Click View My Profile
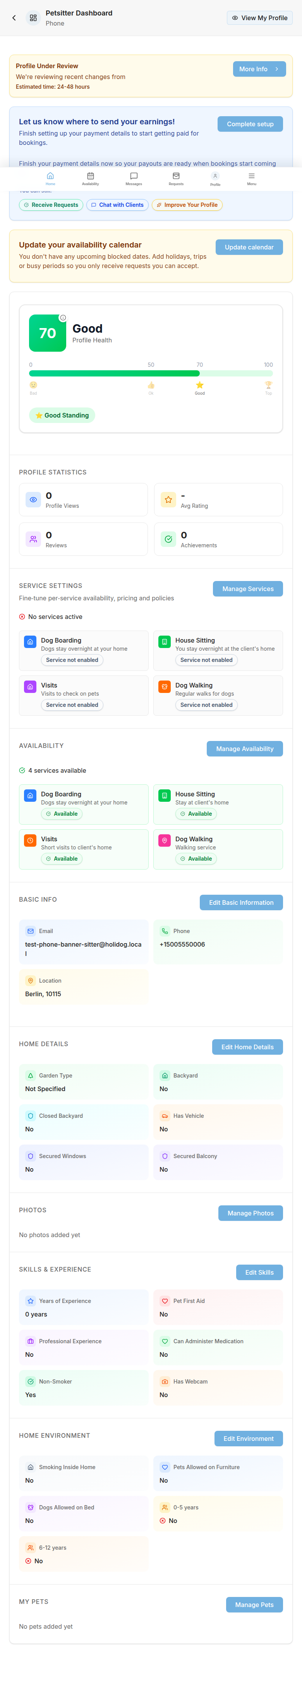 259,17
